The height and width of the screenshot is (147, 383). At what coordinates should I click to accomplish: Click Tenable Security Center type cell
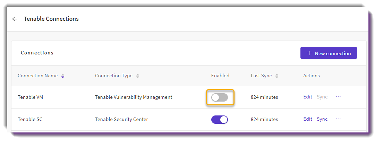coord(121,119)
